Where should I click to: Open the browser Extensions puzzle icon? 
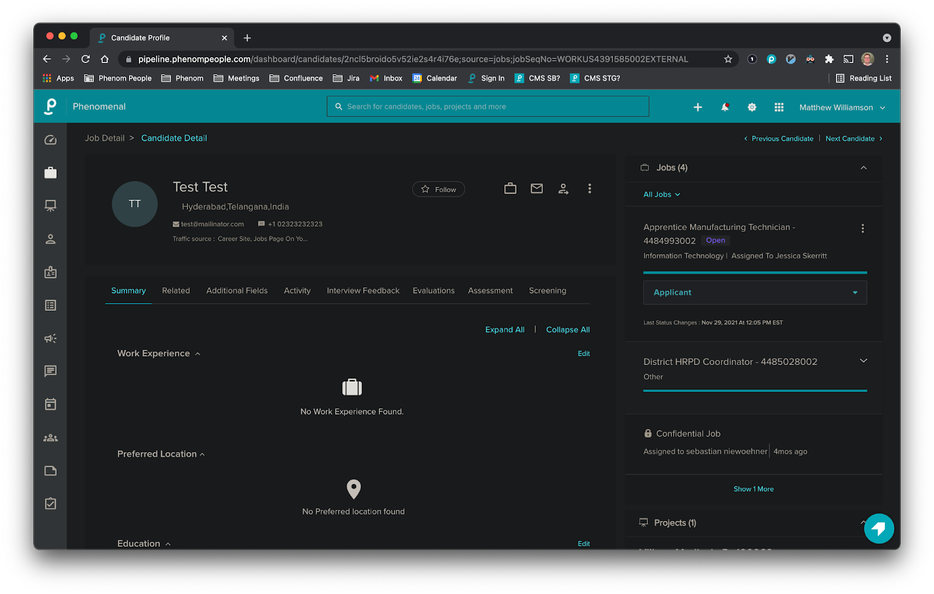(829, 59)
